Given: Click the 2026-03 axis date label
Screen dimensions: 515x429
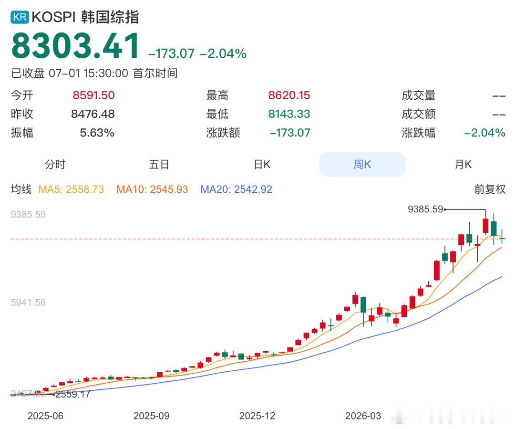Looking at the screenshot, I should point(363,416).
